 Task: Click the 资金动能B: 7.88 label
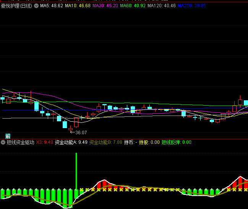pos(106,142)
